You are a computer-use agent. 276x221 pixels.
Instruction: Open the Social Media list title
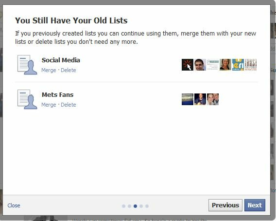[61, 60]
